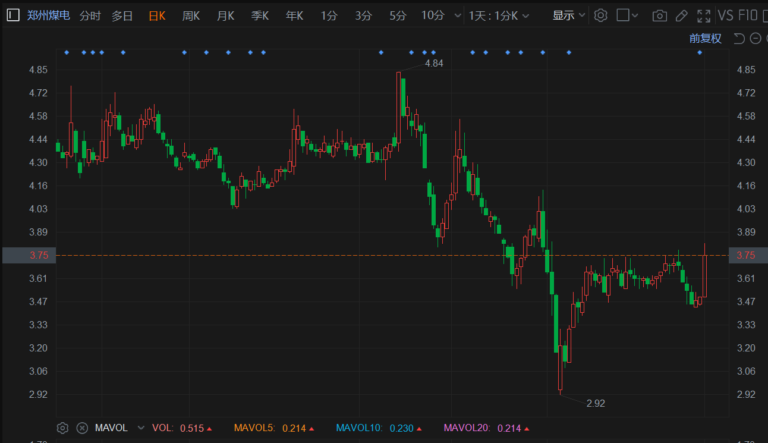The width and height of the screenshot is (768, 443).
Task: Select the 季K quarterly candlestick tab
Action: [260, 15]
